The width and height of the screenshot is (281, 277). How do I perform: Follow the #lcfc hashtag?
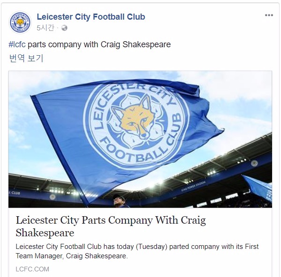pyautogui.click(x=17, y=44)
